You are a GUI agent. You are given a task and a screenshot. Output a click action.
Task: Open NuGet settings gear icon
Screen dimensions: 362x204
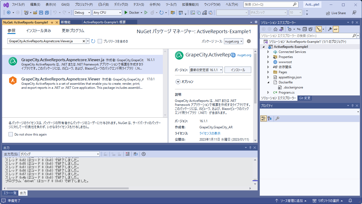249,41
